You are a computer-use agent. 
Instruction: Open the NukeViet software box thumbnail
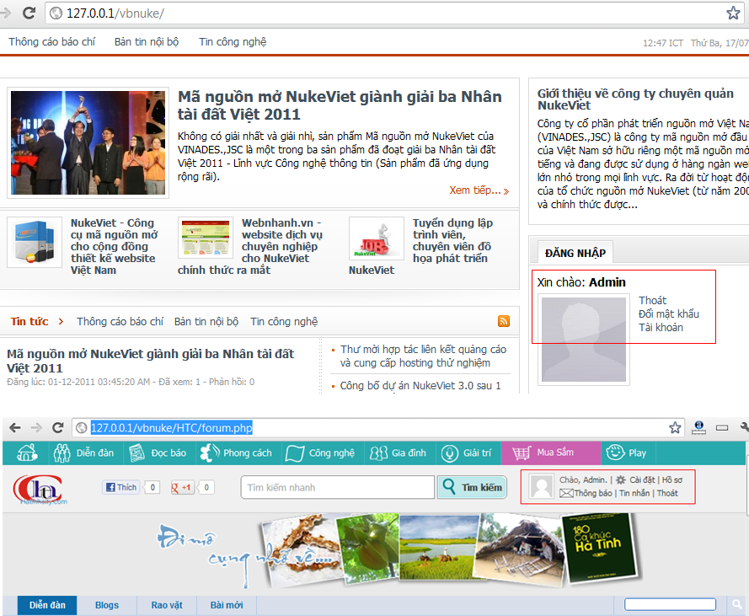tap(35, 243)
